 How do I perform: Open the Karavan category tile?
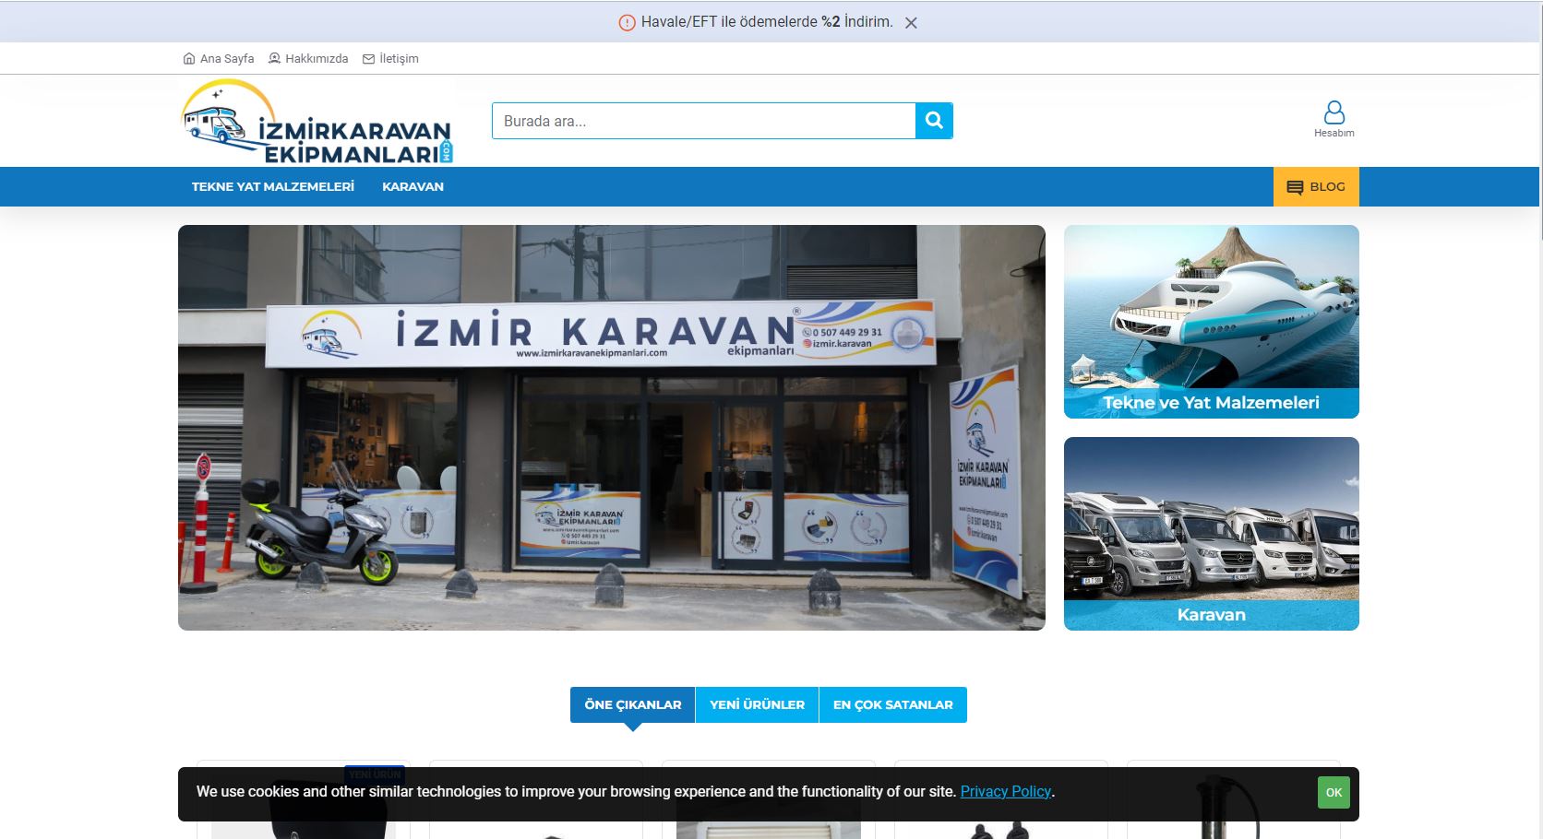(1212, 534)
